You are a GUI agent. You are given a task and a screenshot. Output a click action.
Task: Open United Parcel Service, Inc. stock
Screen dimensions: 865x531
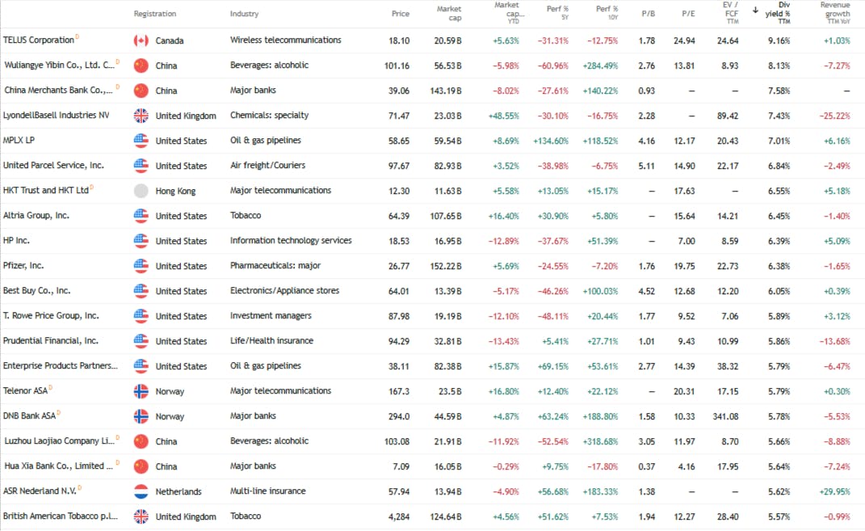click(x=53, y=166)
